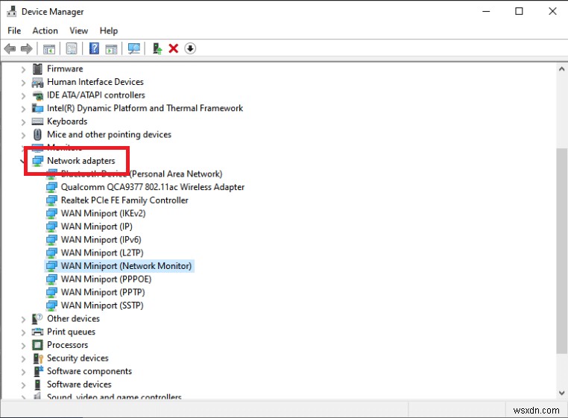Expand the Human Interface Devices node
The image size is (568, 418).
point(23,83)
